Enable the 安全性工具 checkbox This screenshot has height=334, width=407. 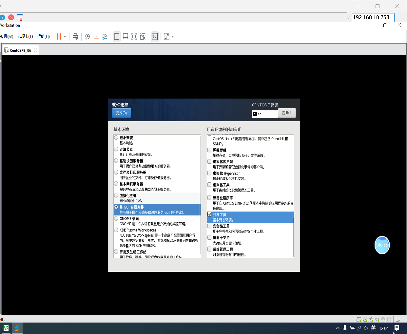click(209, 226)
